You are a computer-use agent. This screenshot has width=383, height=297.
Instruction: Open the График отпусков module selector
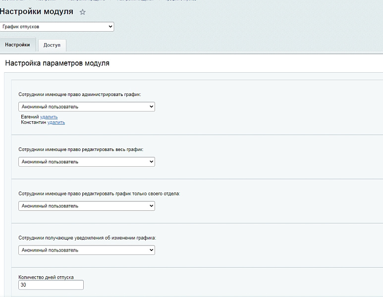point(57,27)
